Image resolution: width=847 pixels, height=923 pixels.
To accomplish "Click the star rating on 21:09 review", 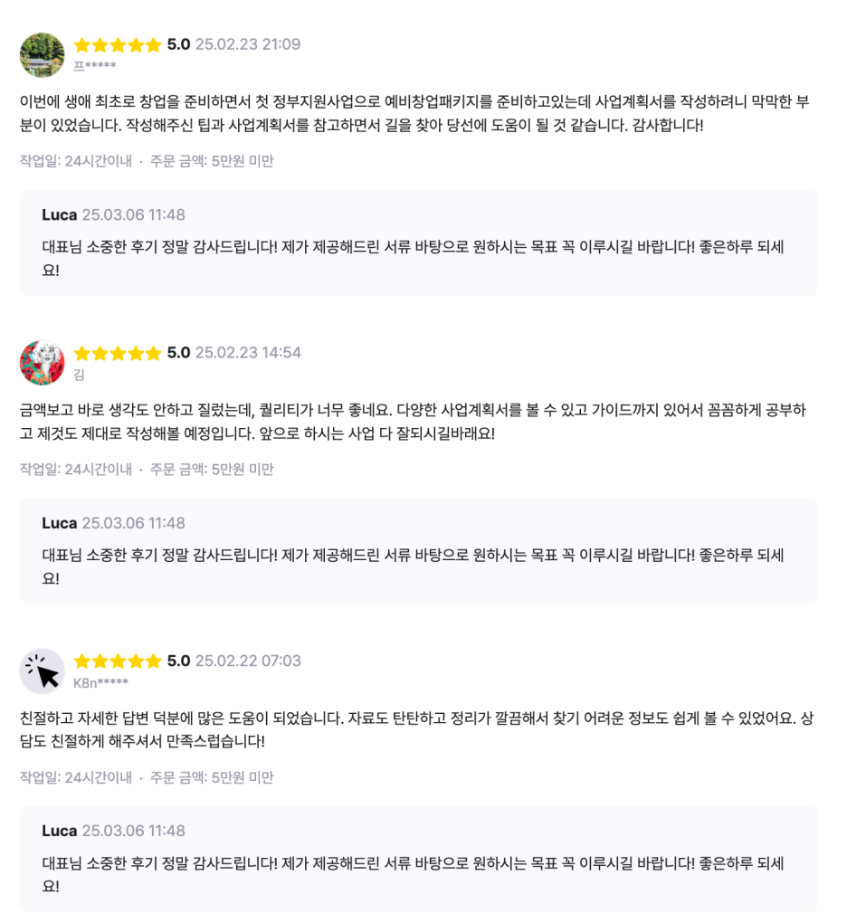I will coord(118,44).
